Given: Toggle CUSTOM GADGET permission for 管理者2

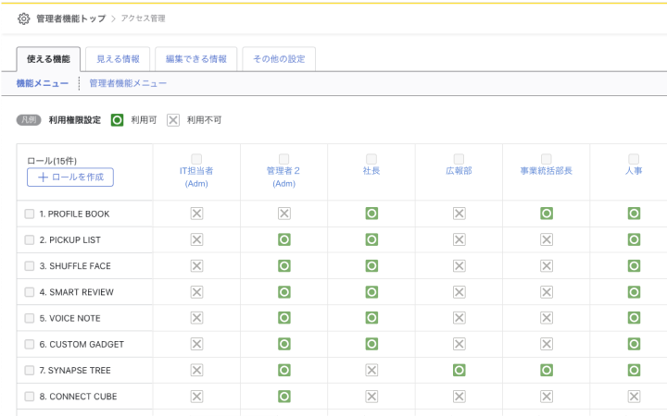Looking at the screenshot, I should click(x=284, y=344).
